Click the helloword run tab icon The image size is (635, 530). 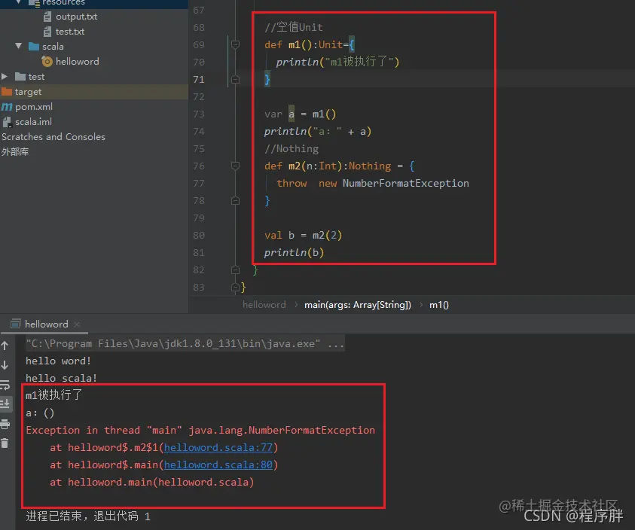point(16,324)
